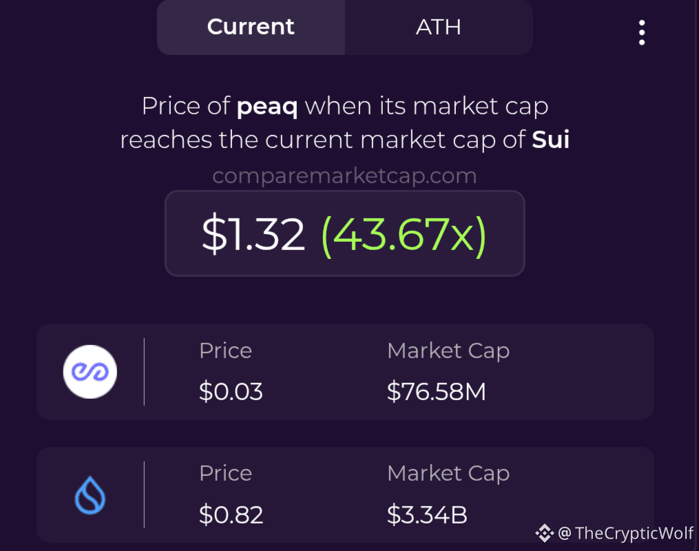This screenshot has width=699, height=551.
Task: Click the bold peaq name in the heading
Action: [x=267, y=107]
